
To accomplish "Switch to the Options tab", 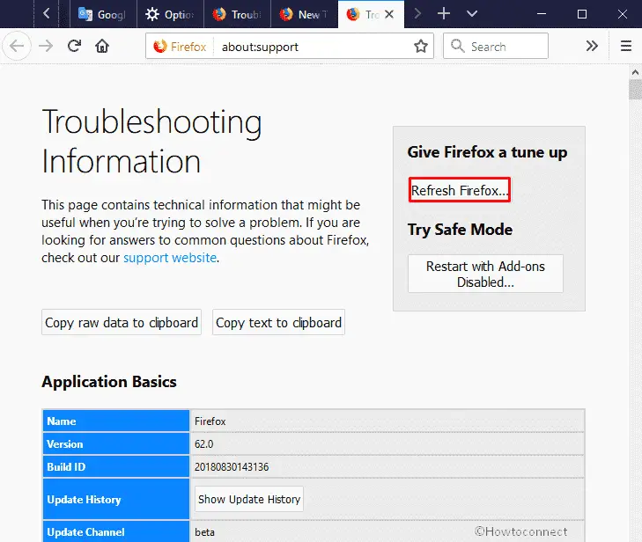I will pyautogui.click(x=170, y=14).
